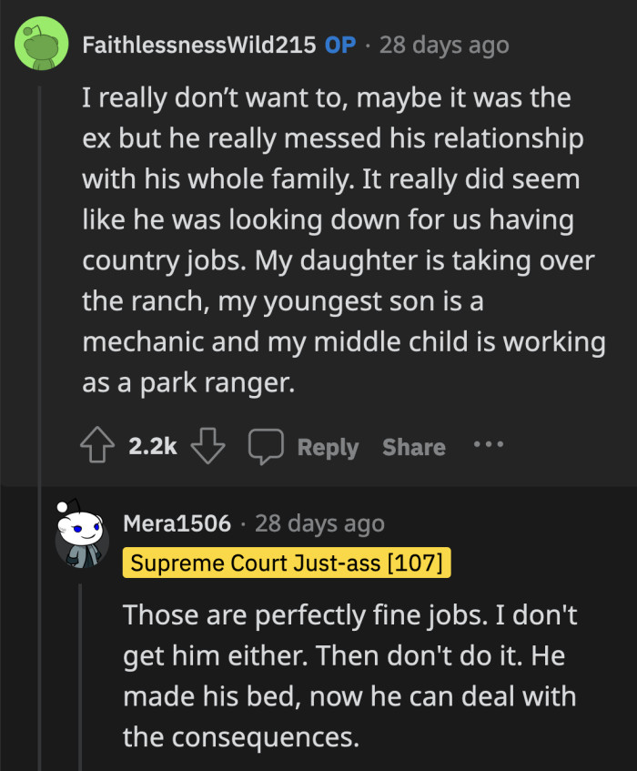Image resolution: width=637 pixels, height=771 pixels.
Task: Expand comment actions via the ellipsis
Action: (x=489, y=446)
